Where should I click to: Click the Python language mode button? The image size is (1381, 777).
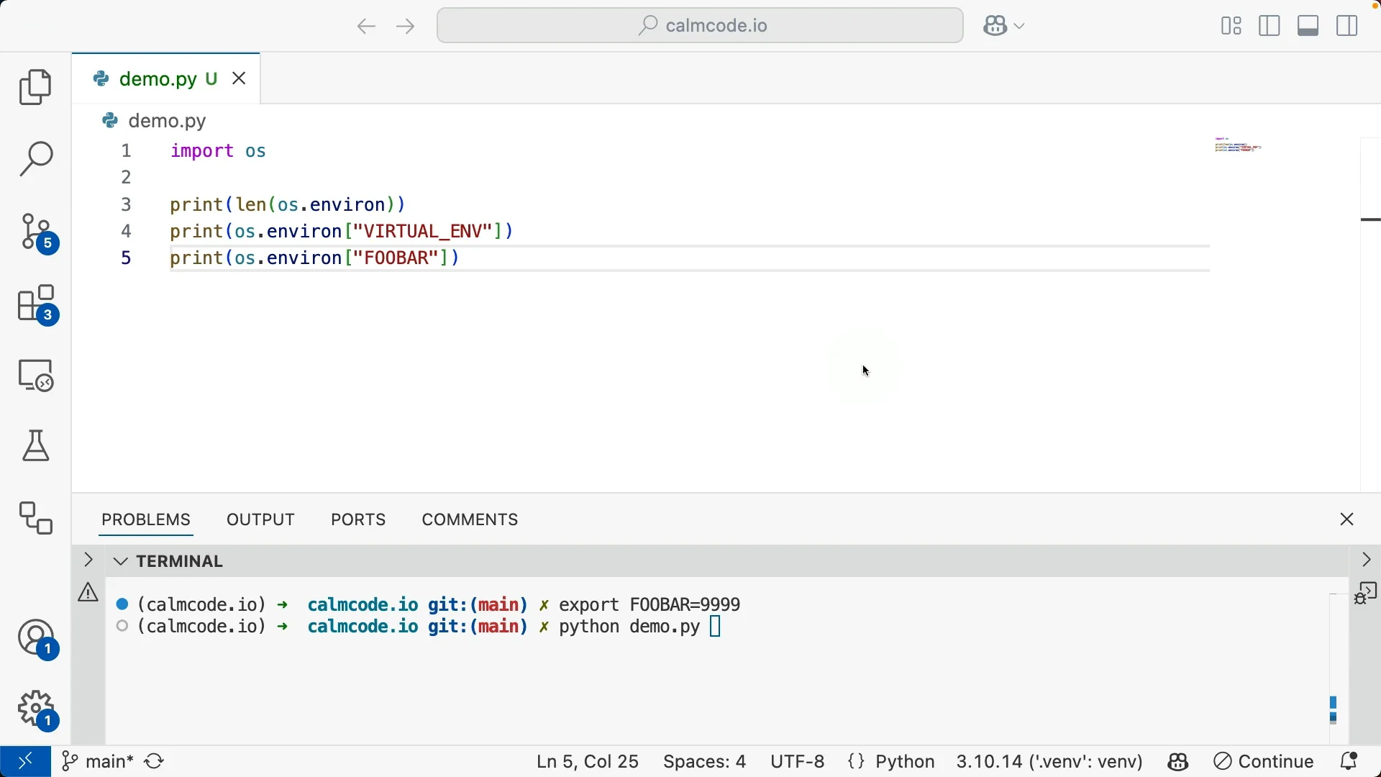pos(904,762)
